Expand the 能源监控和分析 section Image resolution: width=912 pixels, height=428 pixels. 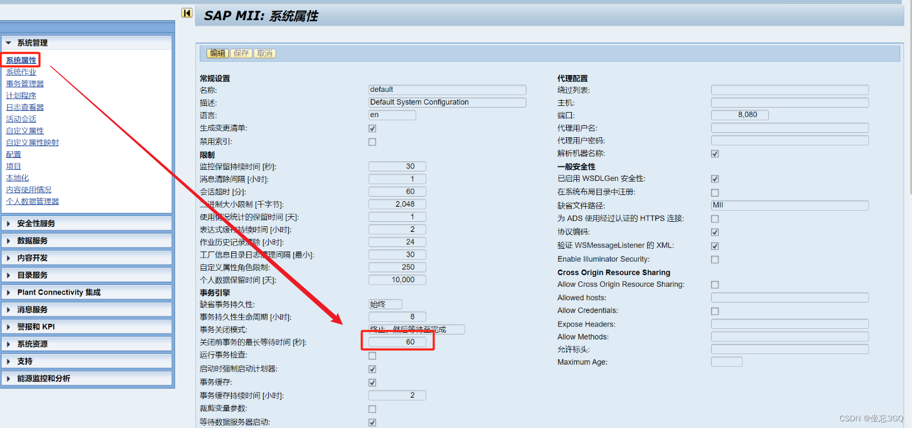pos(87,379)
